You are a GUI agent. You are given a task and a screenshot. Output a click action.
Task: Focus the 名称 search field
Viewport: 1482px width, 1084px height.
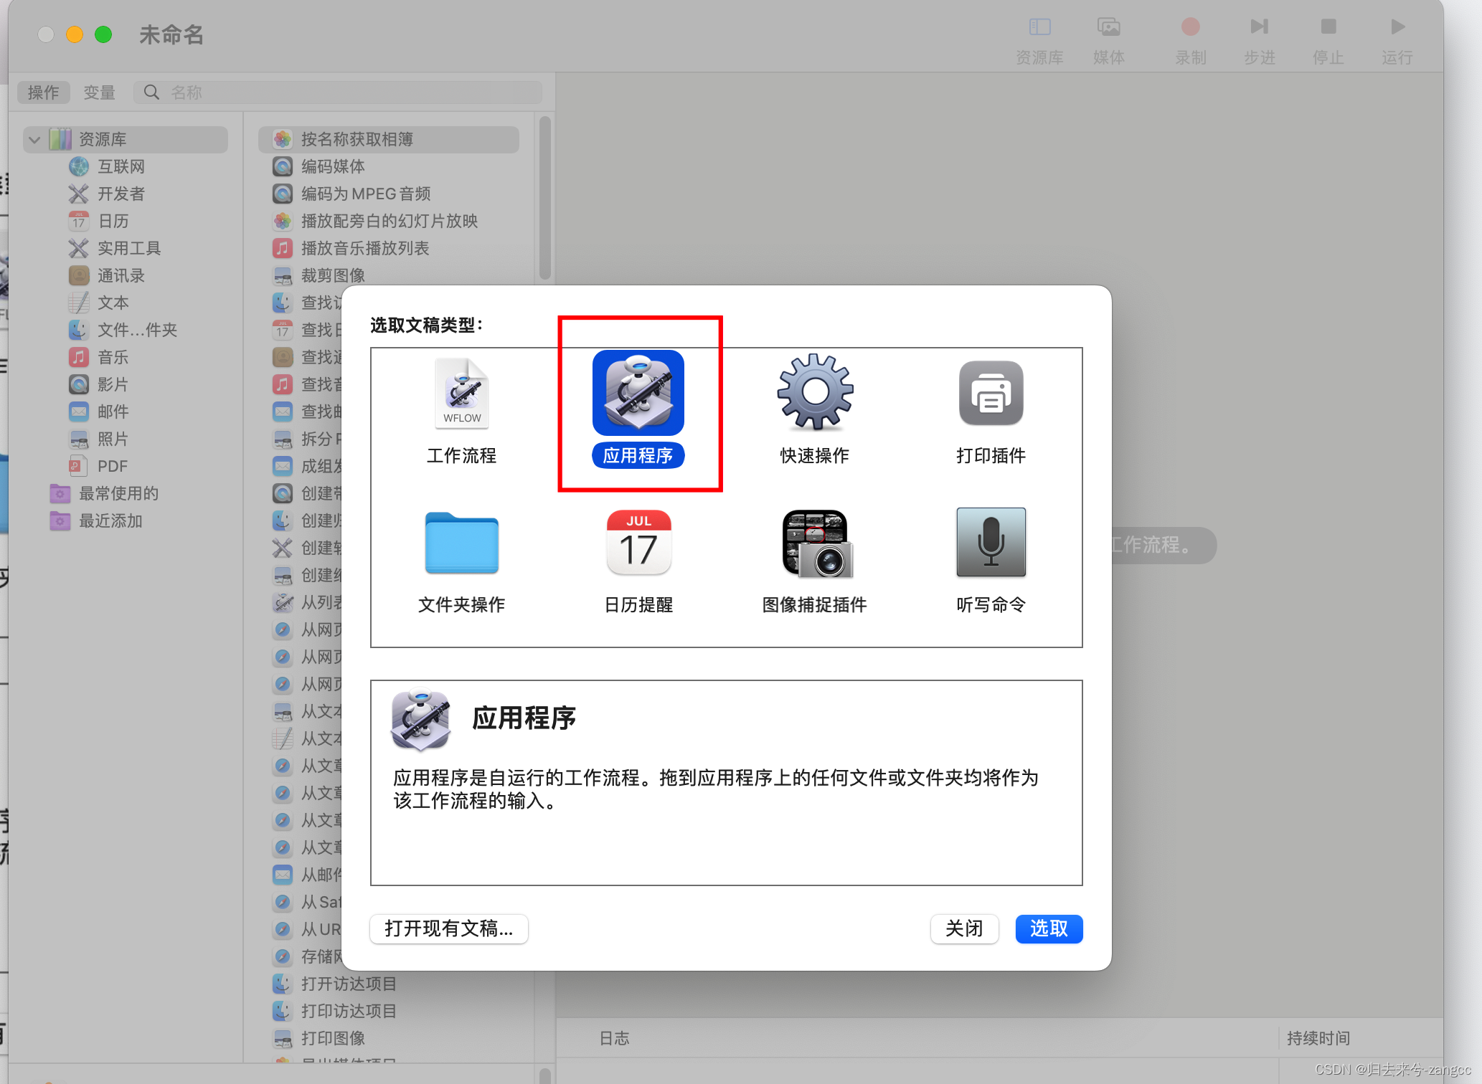[338, 92]
